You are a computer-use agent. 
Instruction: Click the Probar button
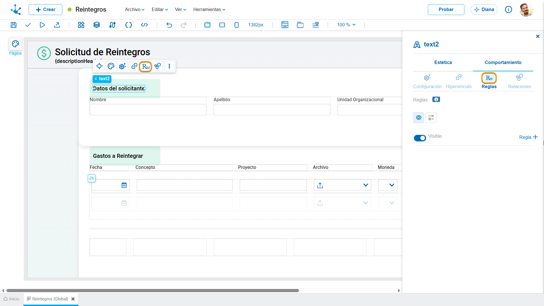point(446,9)
